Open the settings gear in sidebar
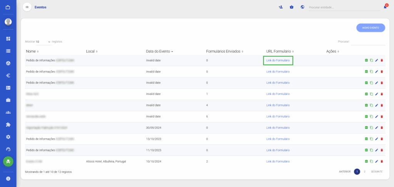The image size is (394, 187). click(8, 137)
